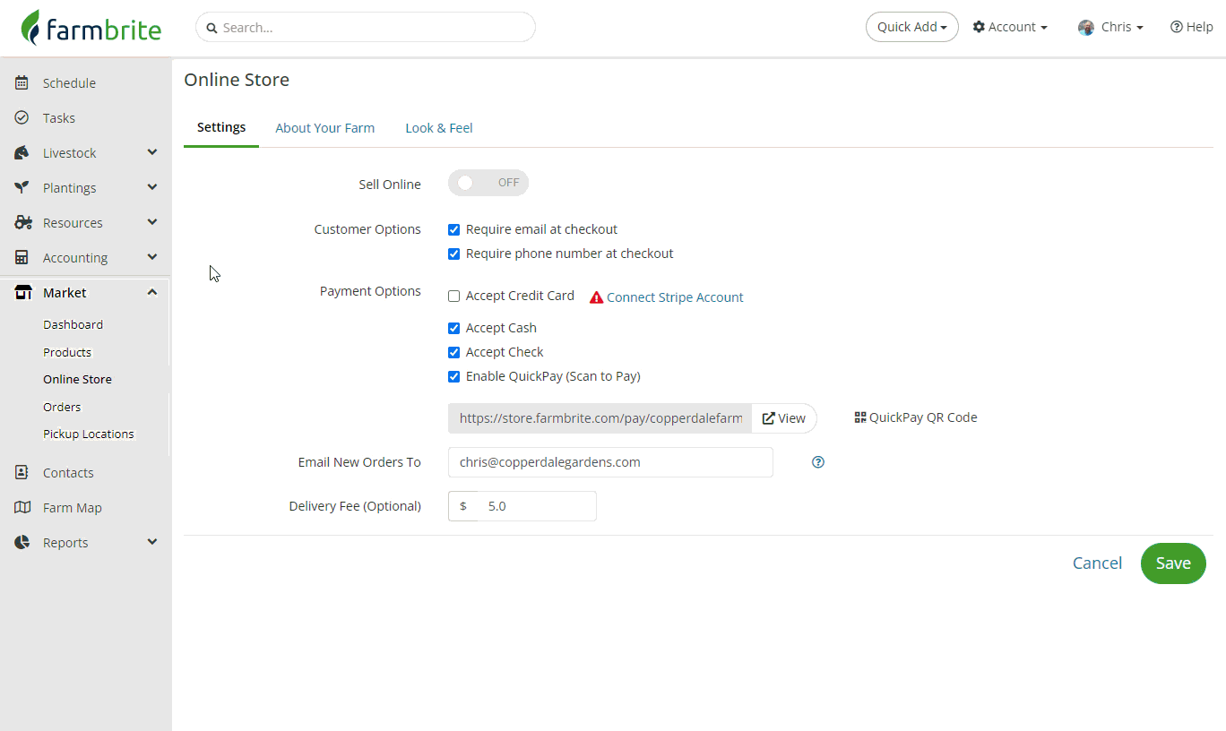
Task: Click the Online Store page heading
Action: click(x=237, y=80)
